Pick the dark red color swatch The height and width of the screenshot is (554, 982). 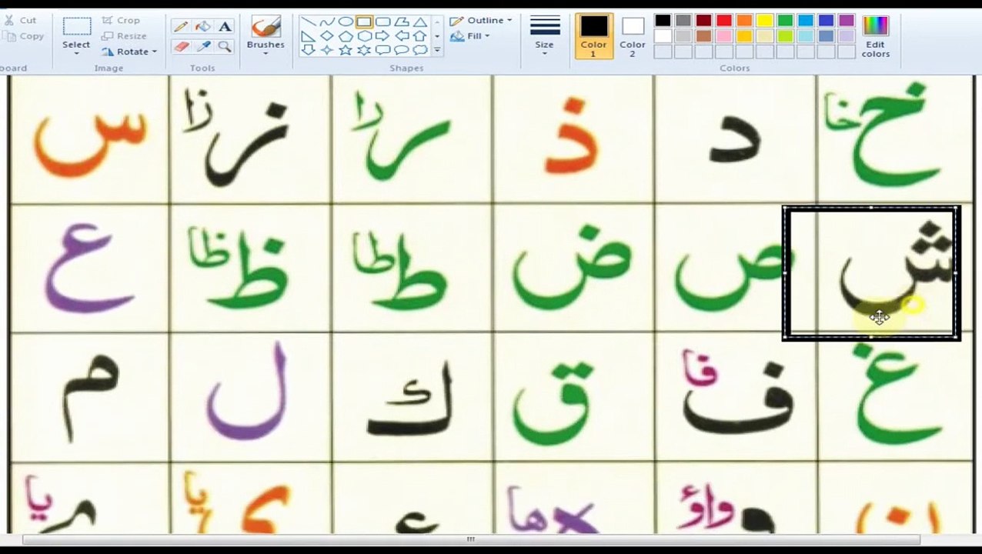703,21
